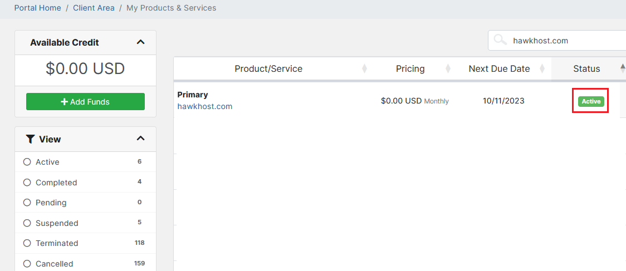Open the hawkhost.com service link
The width and height of the screenshot is (626, 271).
[x=204, y=106]
